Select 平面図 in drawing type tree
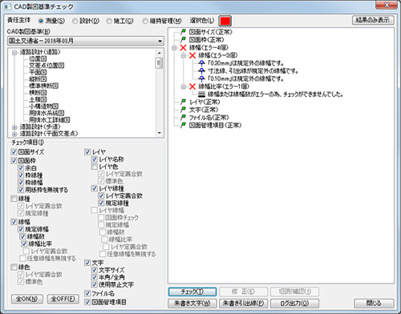The height and width of the screenshot is (314, 401). 38,72
